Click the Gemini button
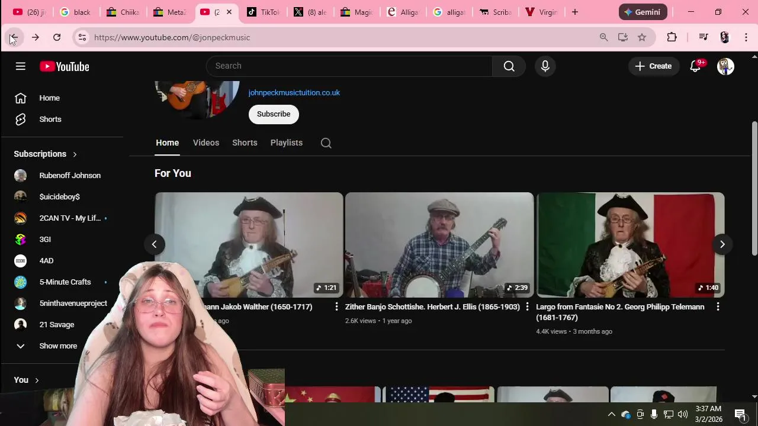 click(x=643, y=12)
